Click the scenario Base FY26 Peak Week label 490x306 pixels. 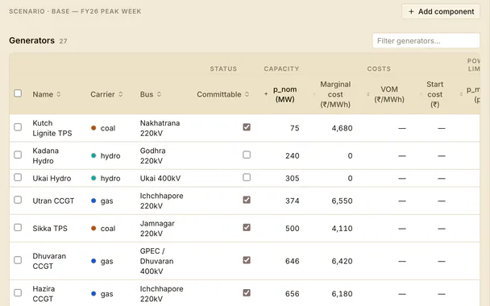[x=75, y=11]
